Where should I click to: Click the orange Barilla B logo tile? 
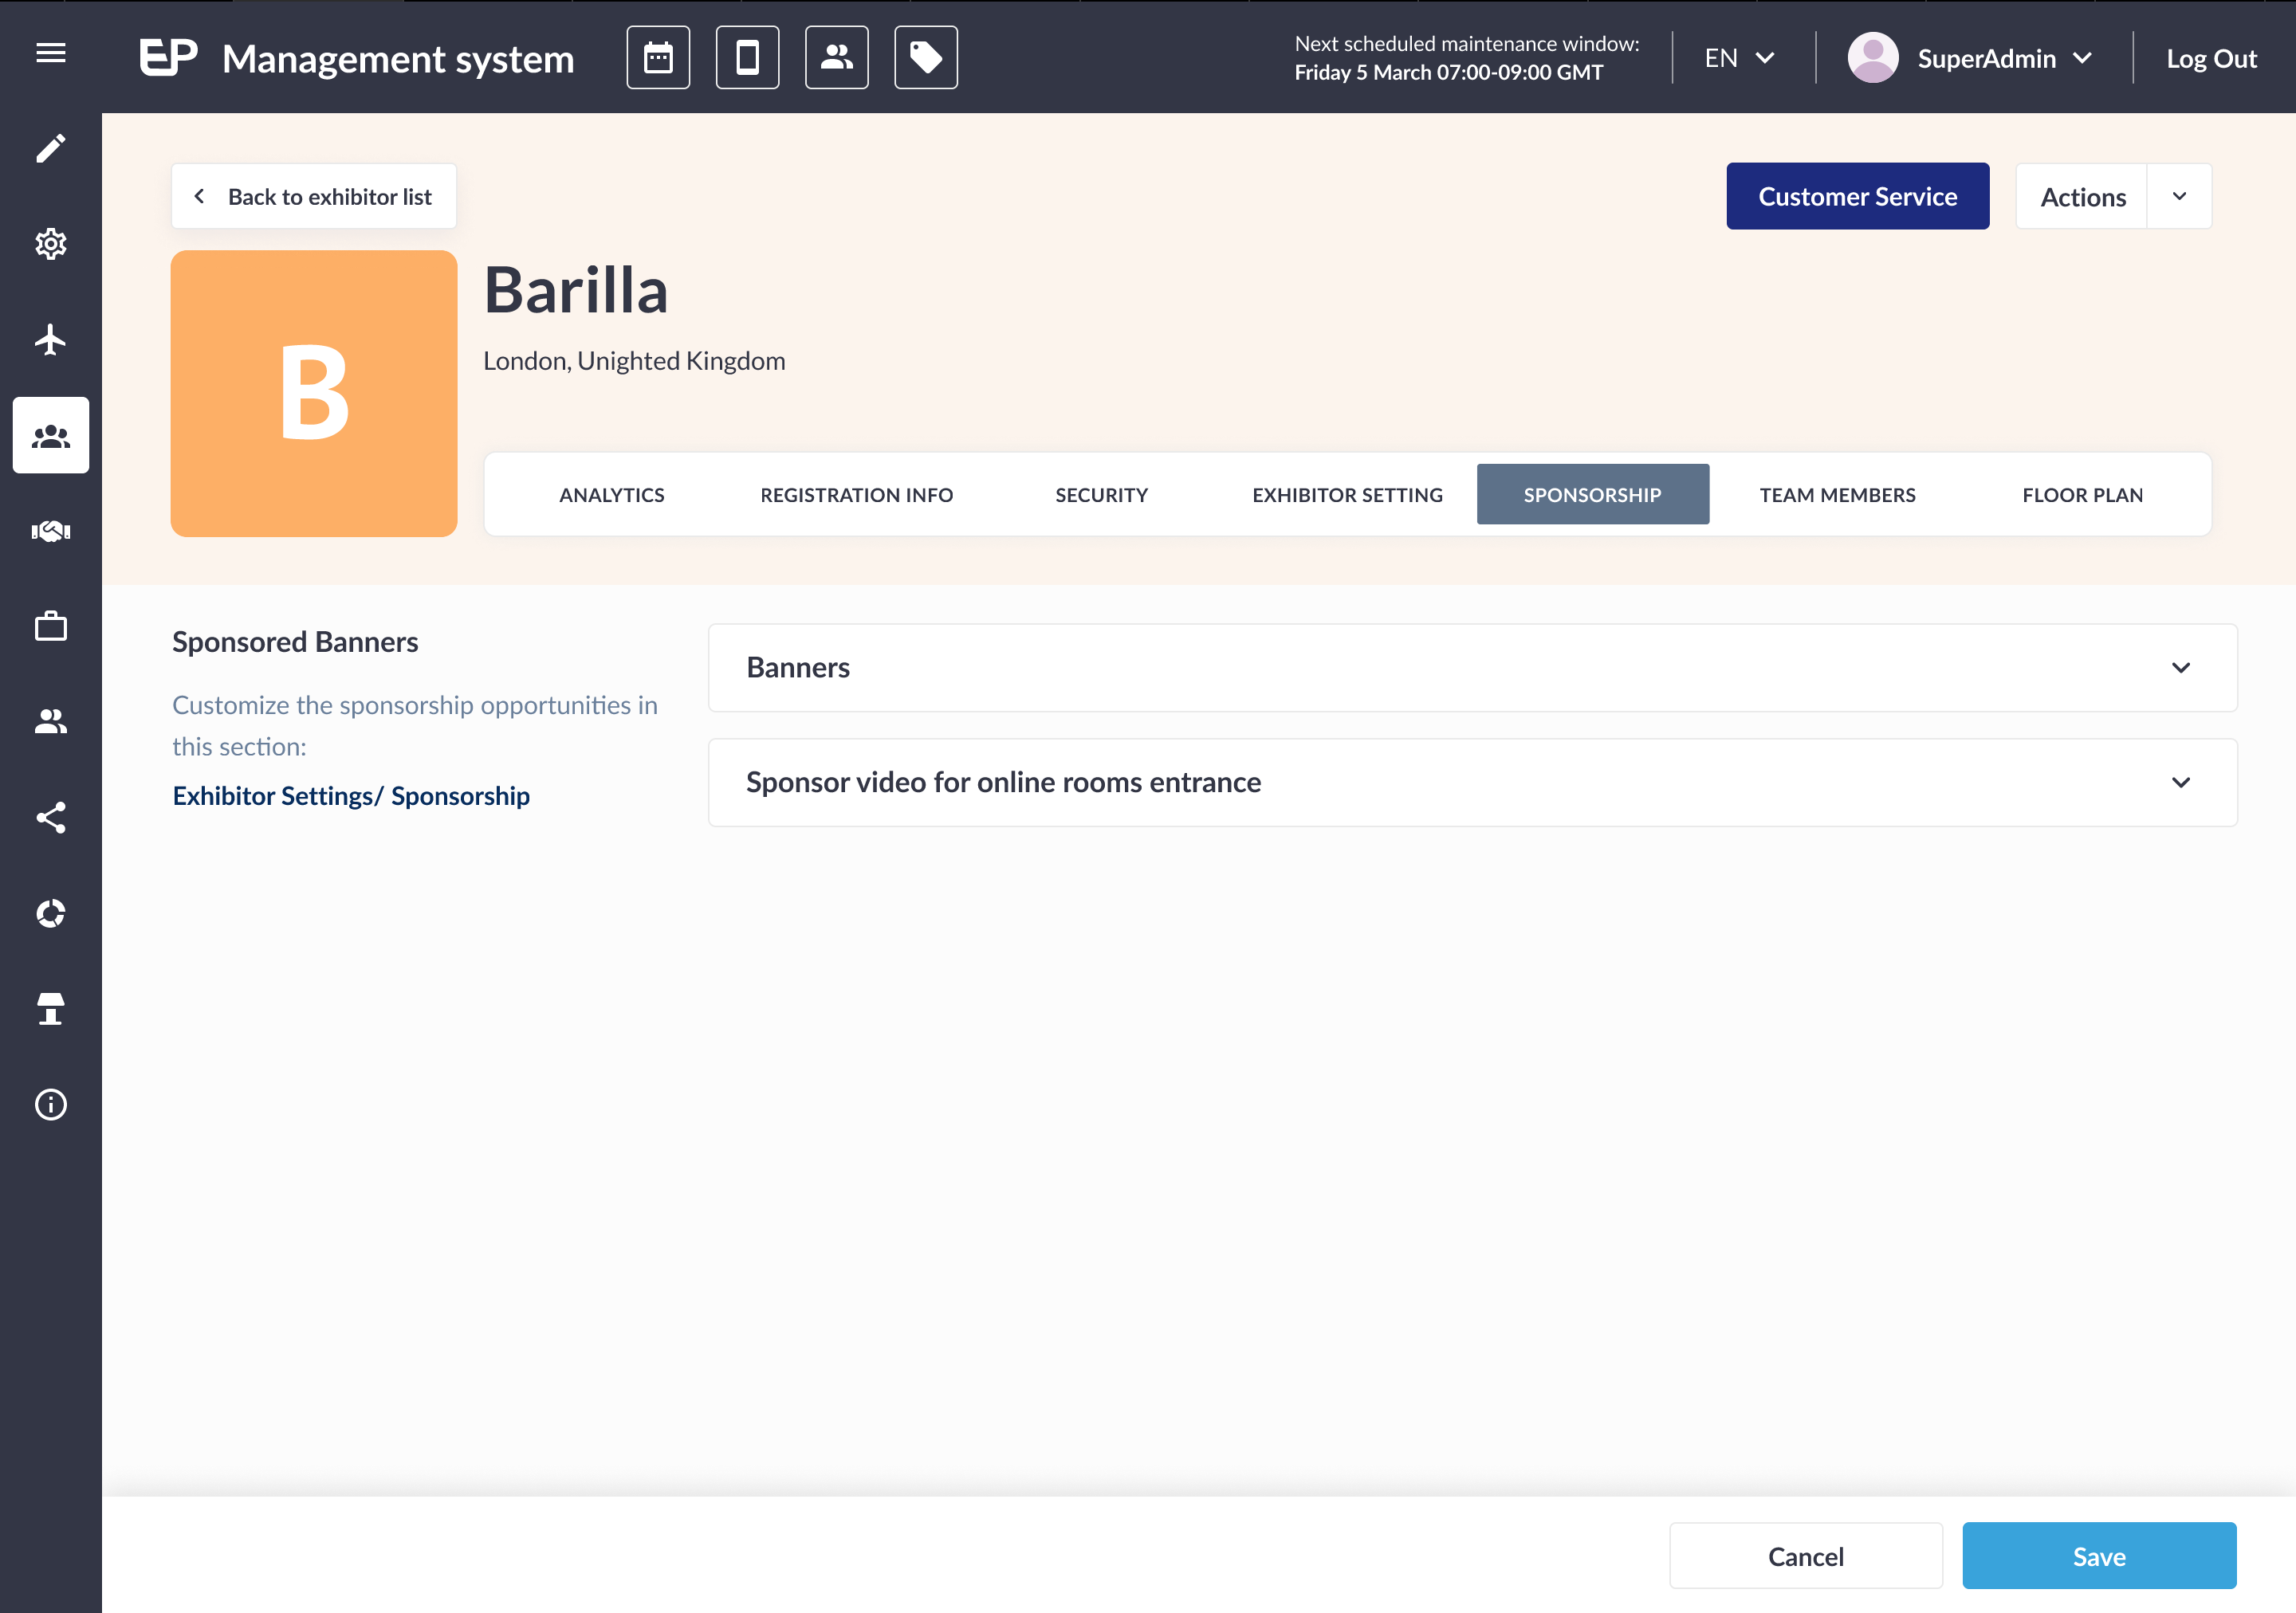[314, 394]
